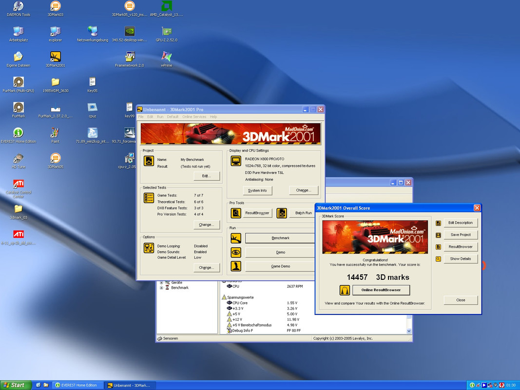Click ResultBrowser button in Overall Score dialog
The height and width of the screenshot is (390, 520).
[461, 247]
